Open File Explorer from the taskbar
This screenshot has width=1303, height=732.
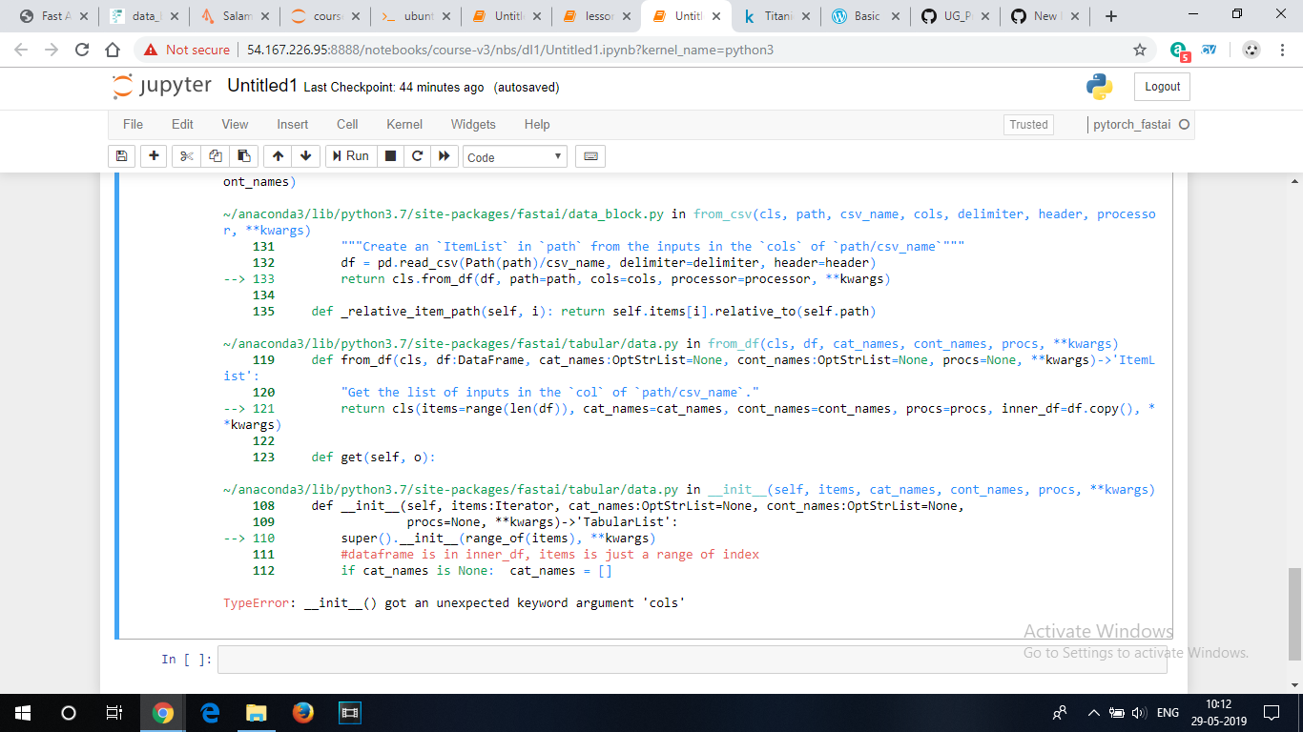[x=257, y=712]
